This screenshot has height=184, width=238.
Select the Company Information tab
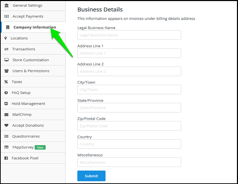coord(34,27)
